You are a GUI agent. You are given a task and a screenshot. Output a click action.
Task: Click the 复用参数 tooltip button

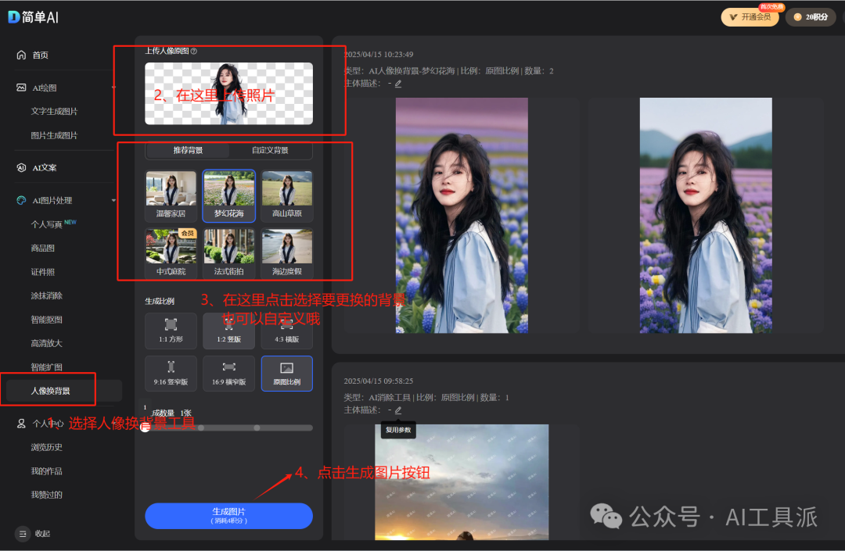[x=398, y=430]
